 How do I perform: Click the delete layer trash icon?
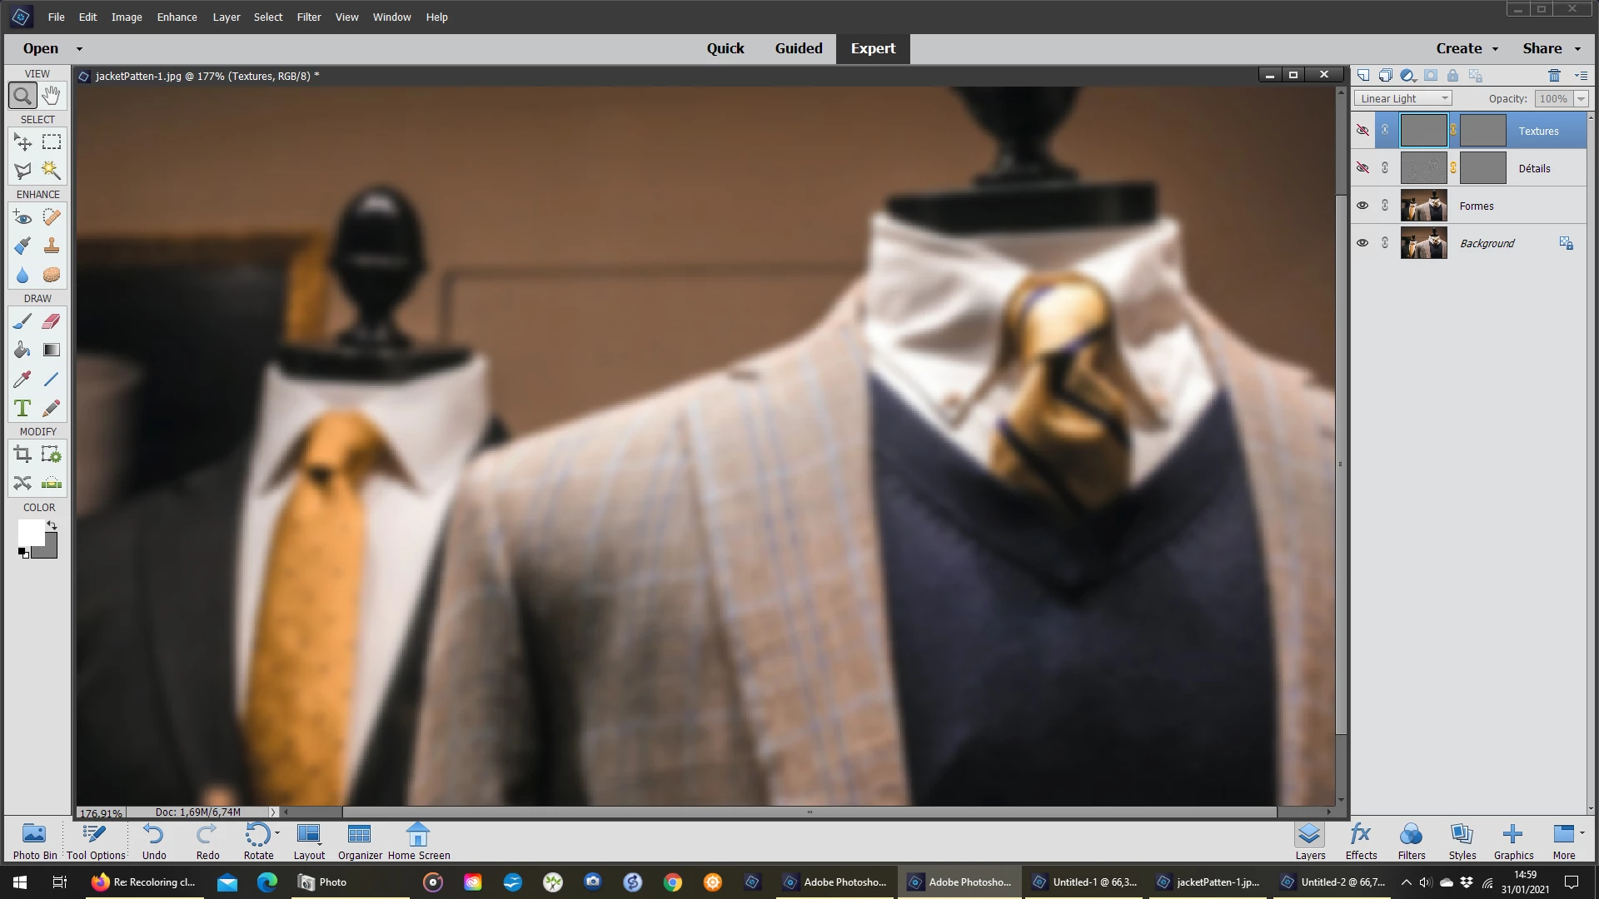[1553, 76]
